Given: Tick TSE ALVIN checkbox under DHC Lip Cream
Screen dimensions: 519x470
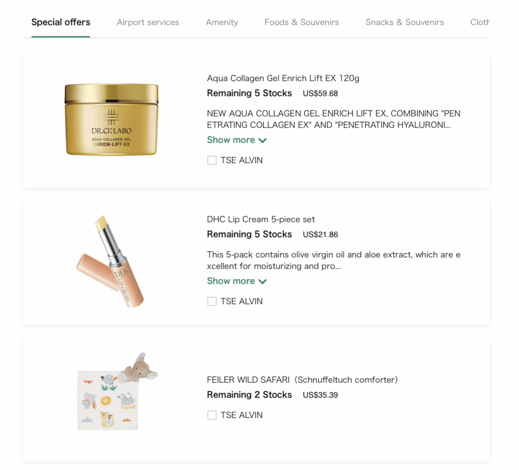Looking at the screenshot, I should coord(212,301).
